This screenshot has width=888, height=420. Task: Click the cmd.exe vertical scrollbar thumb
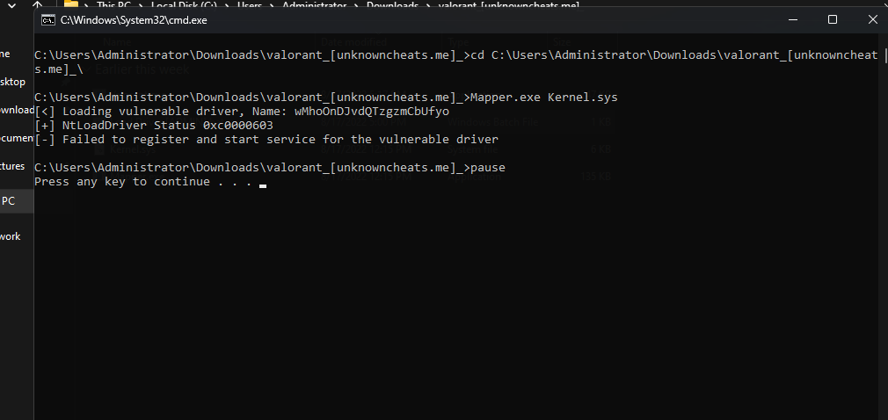click(x=884, y=55)
